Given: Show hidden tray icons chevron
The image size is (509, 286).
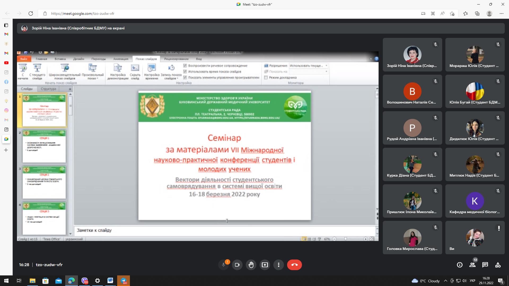Looking at the screenshot, I should (x=446, y=281).
